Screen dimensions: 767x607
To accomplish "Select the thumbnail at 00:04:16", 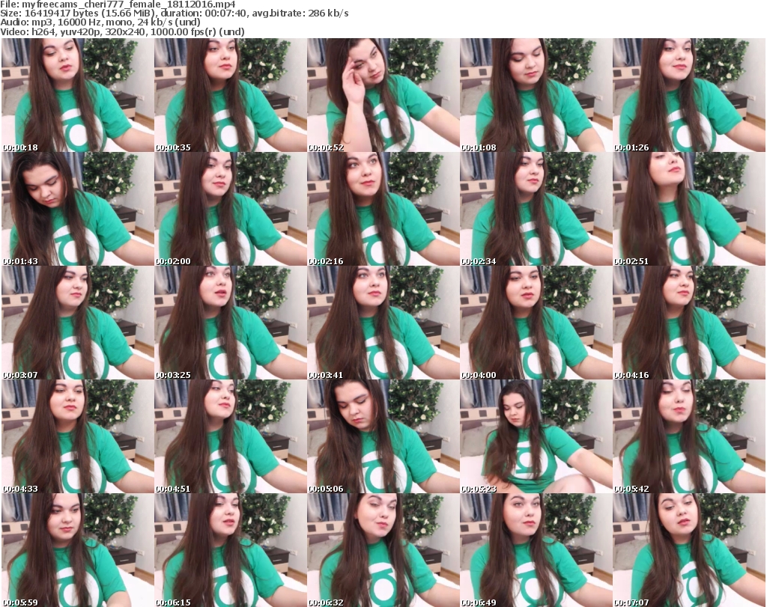I will tap(689, 323).
